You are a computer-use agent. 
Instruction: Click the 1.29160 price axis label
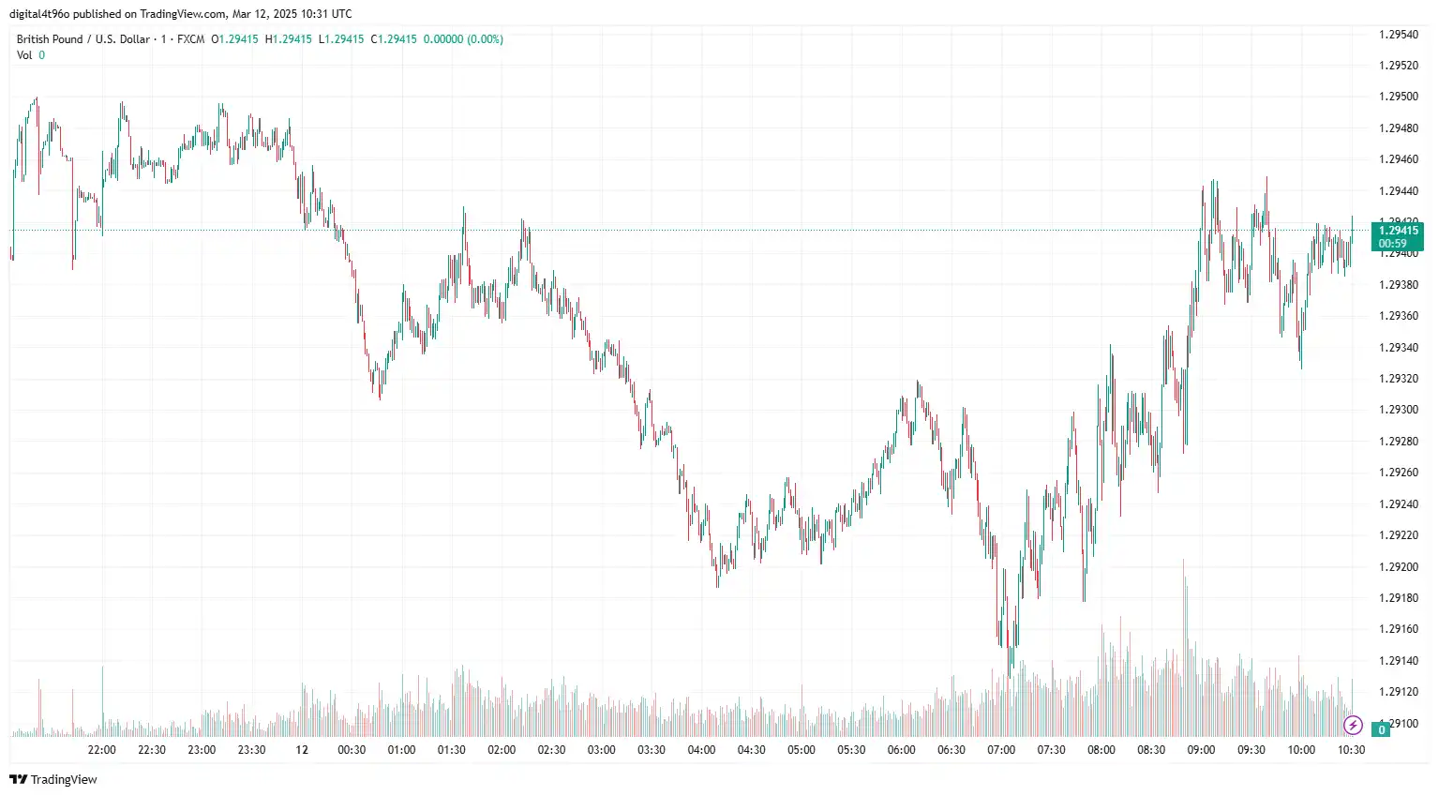1399,629
